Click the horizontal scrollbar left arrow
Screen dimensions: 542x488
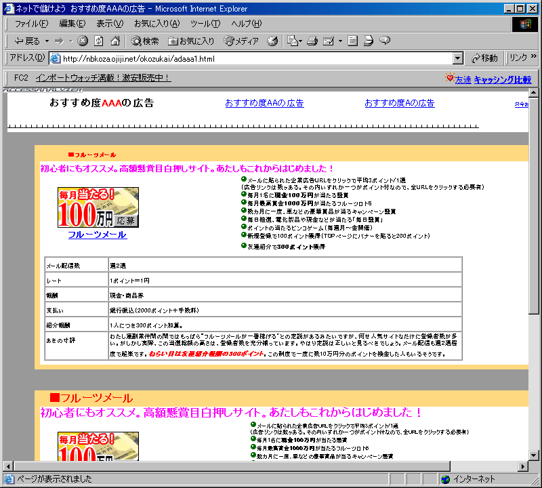click(x=8, y=466)
